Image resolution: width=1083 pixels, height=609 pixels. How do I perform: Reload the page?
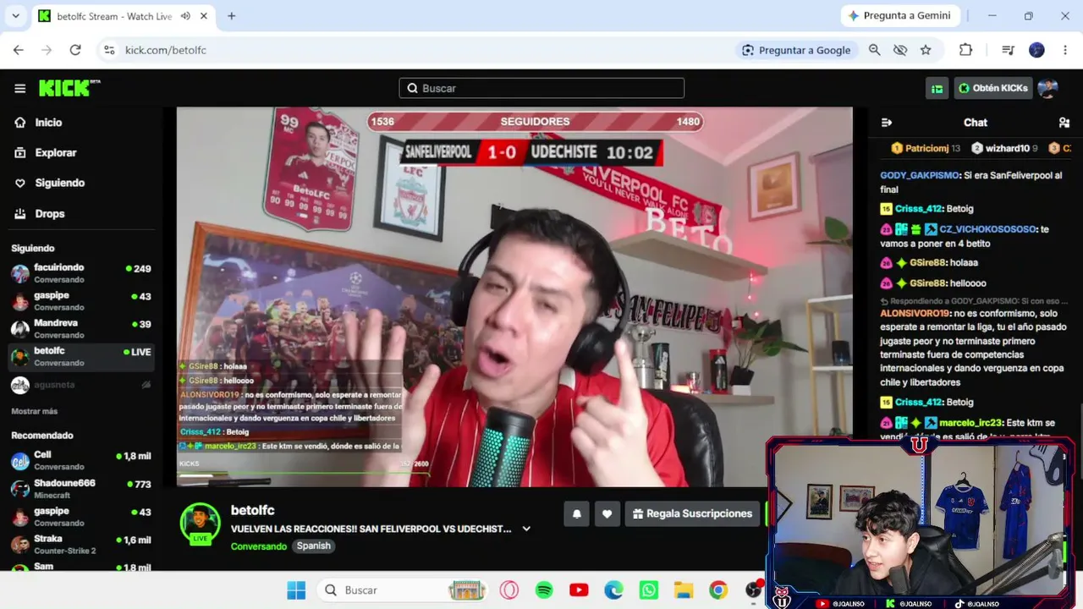point(75,50)
